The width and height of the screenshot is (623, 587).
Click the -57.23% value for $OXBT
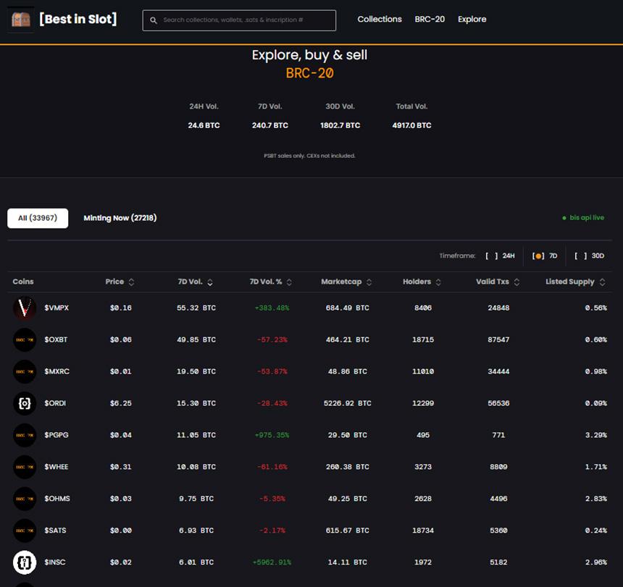(272, 339)
